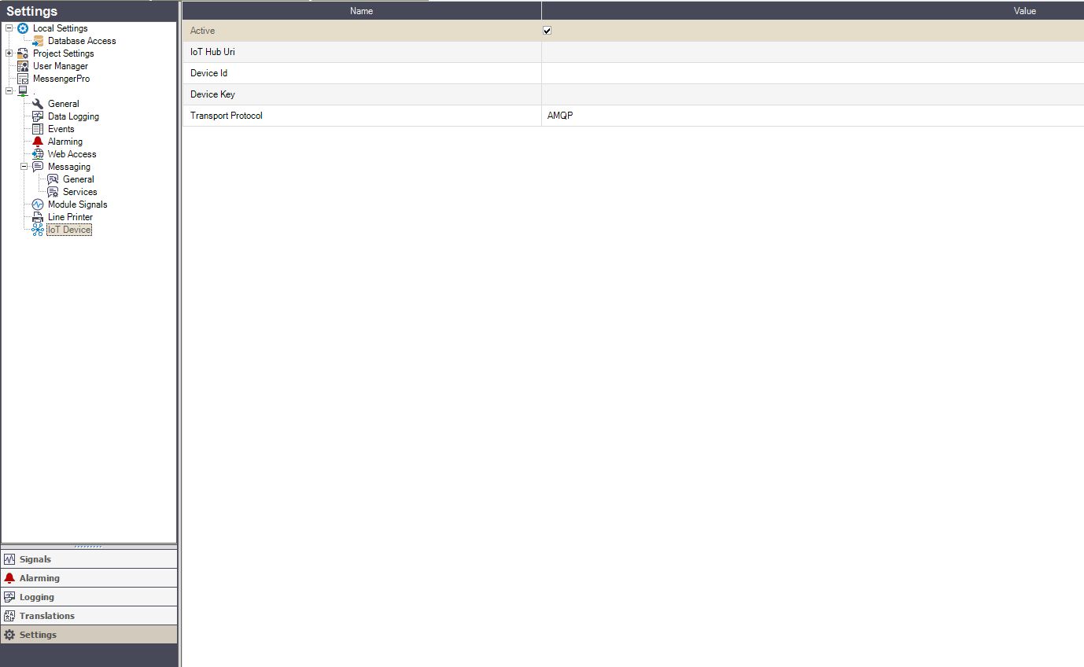Click the Local Settings gear icon

23,28
